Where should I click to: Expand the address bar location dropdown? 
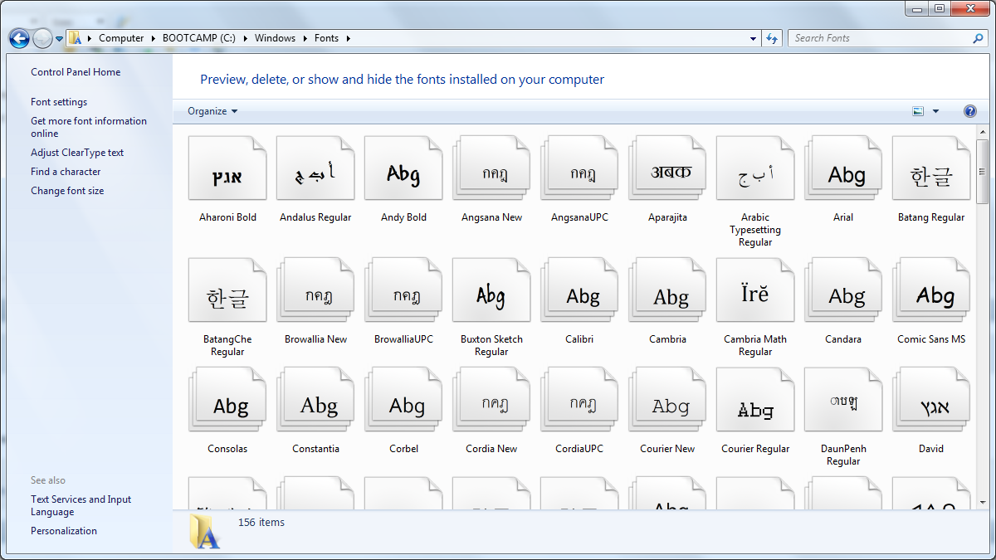(x=752, y=37)
